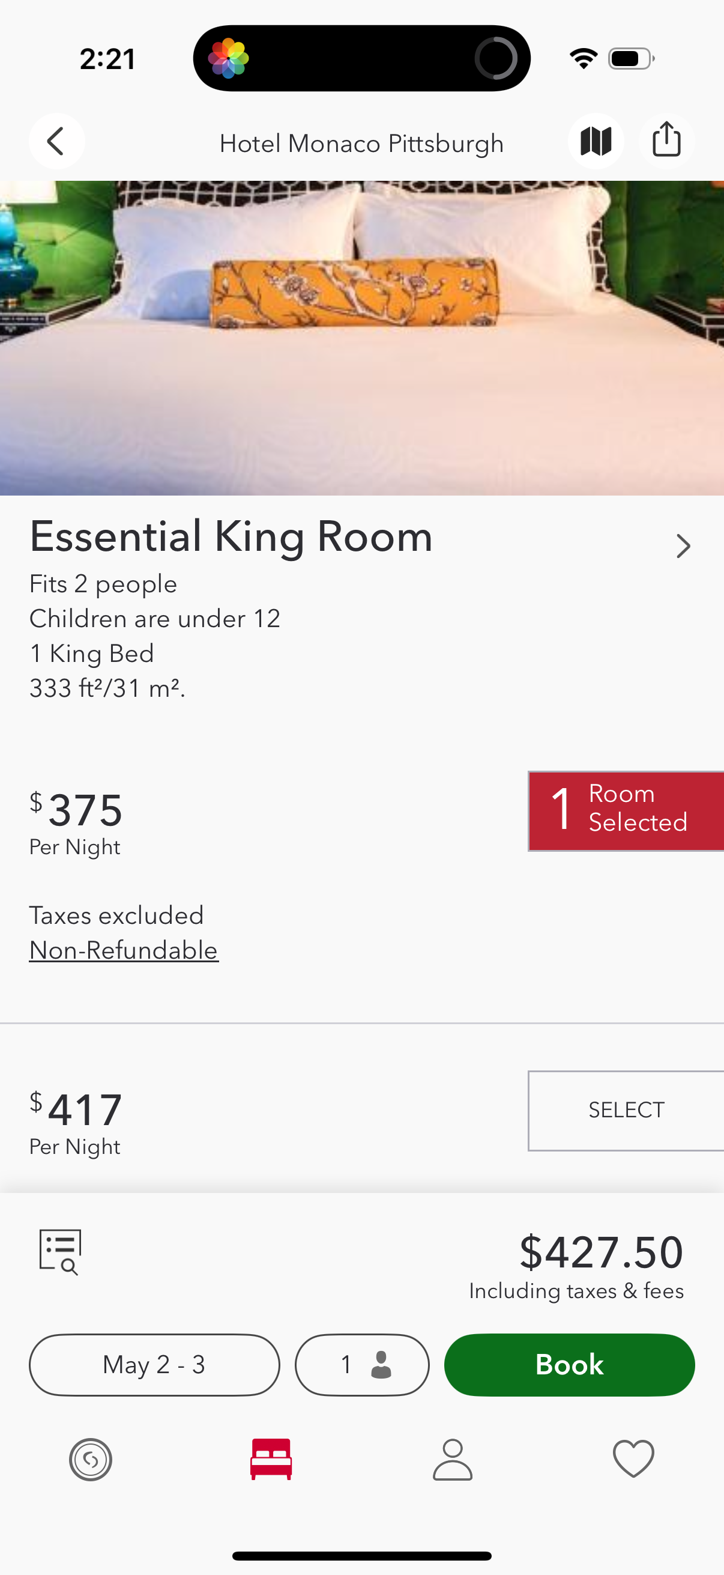Open the May 2 - 3 date picker
This screenshot has height=1575, width=724.
pyautogui.click(x=154, y=1365)
